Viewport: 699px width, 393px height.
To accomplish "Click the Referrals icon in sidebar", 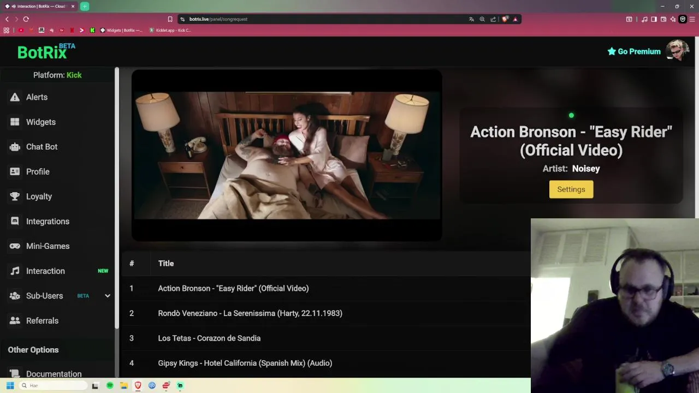I will tap(15, 320).
